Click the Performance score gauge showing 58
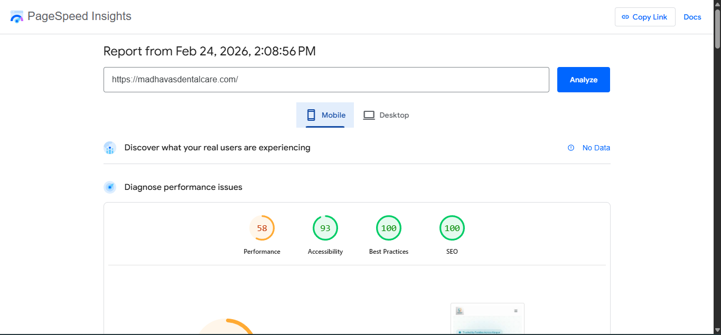The height and width of the screenshot is (335, 721). (262, 228)
